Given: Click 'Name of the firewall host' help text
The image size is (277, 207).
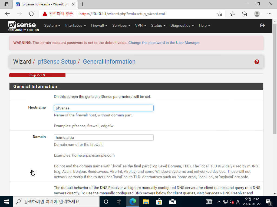Looking at the screenshot, I should pos(93,115).
